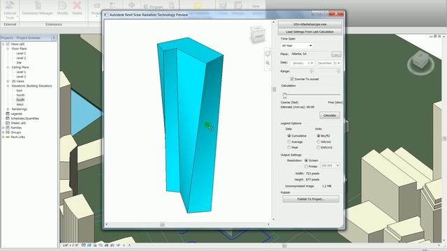Select South elevation in Project Browser
Image resolution: width=447 pixels, height=251 pixels.
click(20, 100)
